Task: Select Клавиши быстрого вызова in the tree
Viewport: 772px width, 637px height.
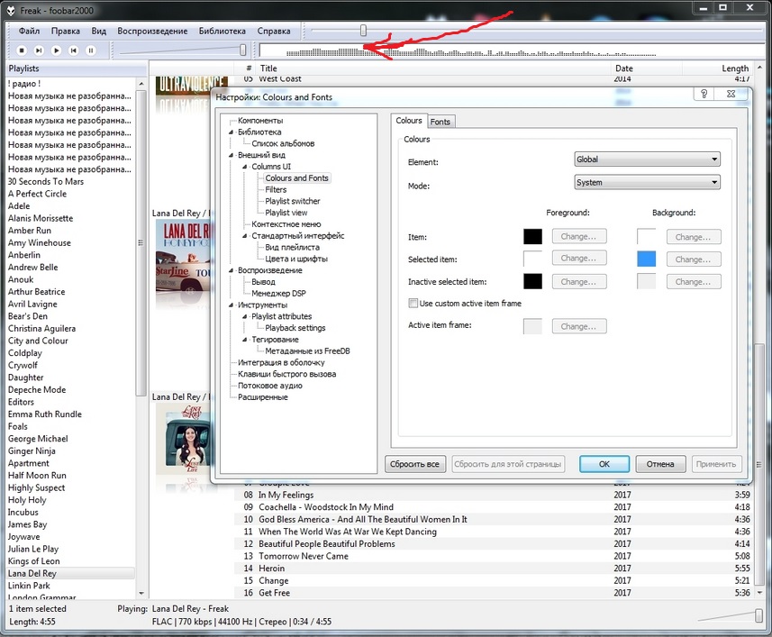Action: [x=287, y=374]
